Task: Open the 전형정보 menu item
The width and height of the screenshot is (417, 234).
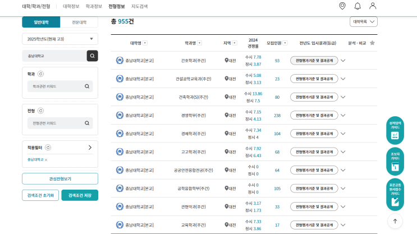Action: point(117,6)
